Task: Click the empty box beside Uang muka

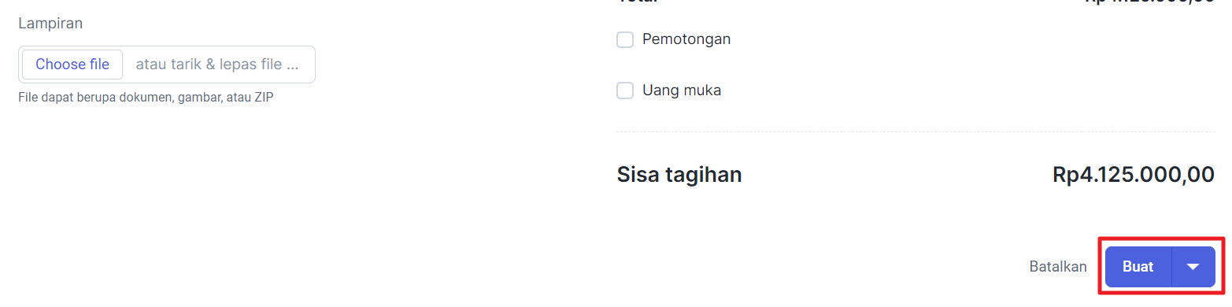Action: click(625, 91)
